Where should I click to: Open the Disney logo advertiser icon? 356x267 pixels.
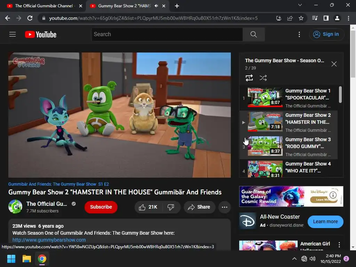[x=248, y=221]
